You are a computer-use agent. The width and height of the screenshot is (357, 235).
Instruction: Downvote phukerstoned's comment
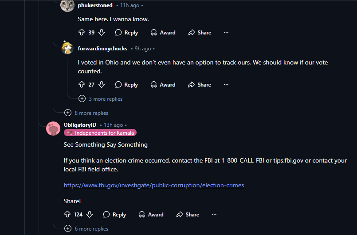click(x=102, y=32)
